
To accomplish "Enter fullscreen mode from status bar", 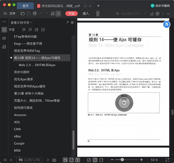I will click(x=167, y=160).
